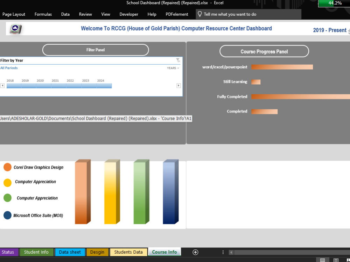
Task: Select the View ribbon tab
Action: pos(106,14)
